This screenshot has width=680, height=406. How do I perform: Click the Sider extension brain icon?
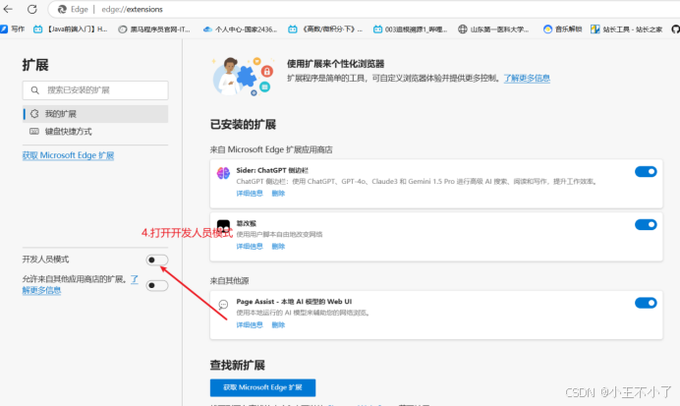coord(223,173)
